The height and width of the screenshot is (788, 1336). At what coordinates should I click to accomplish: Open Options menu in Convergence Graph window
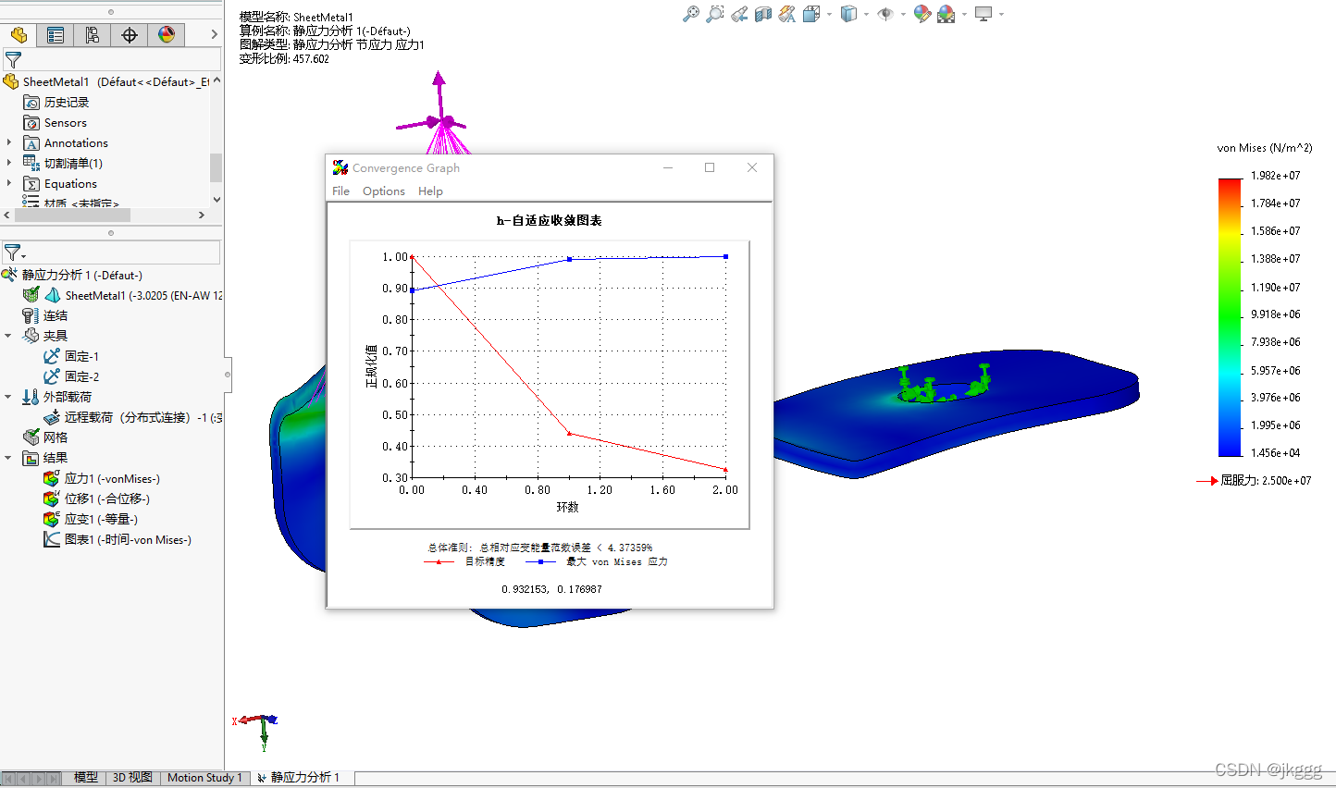pos(384,191)
